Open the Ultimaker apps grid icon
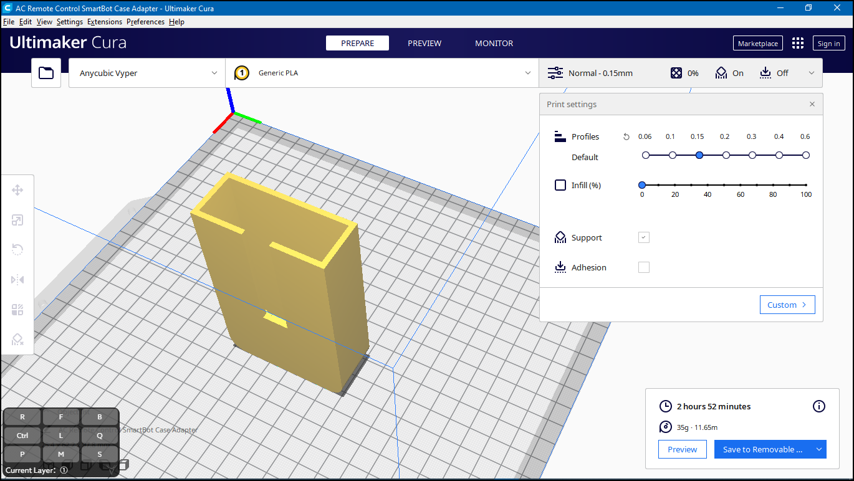 (x=798, y=43)
